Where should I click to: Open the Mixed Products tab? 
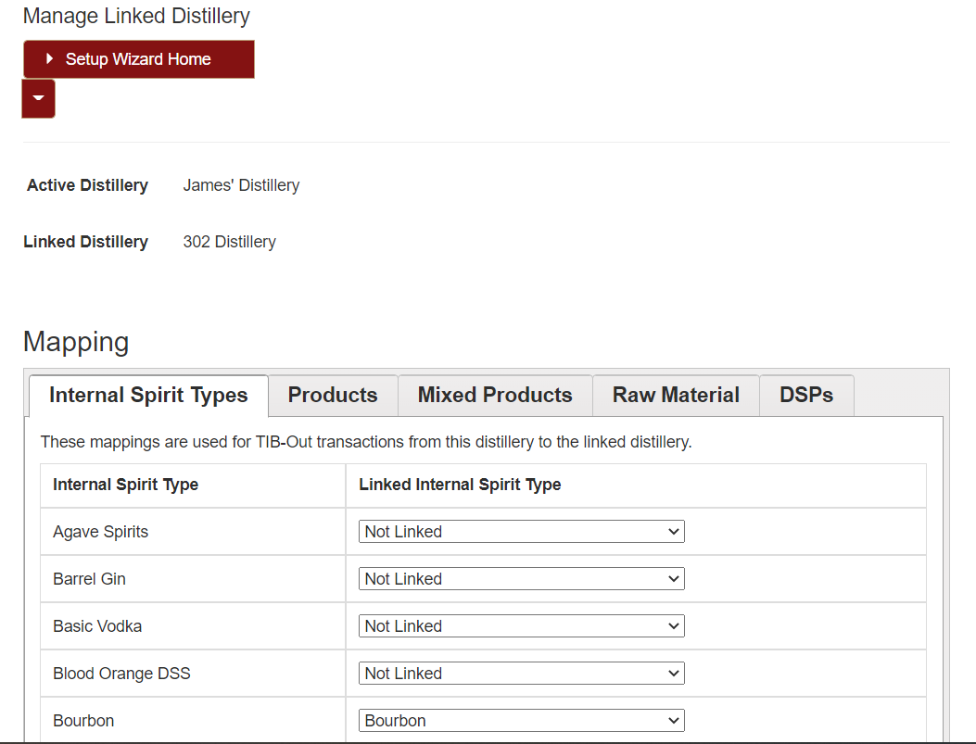[x=495, y=395]
